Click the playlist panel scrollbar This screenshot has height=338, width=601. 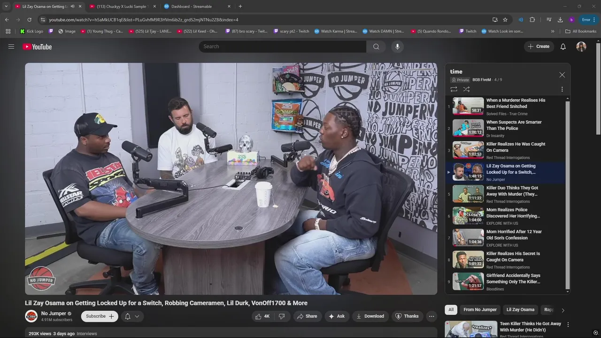pos(567,195)
